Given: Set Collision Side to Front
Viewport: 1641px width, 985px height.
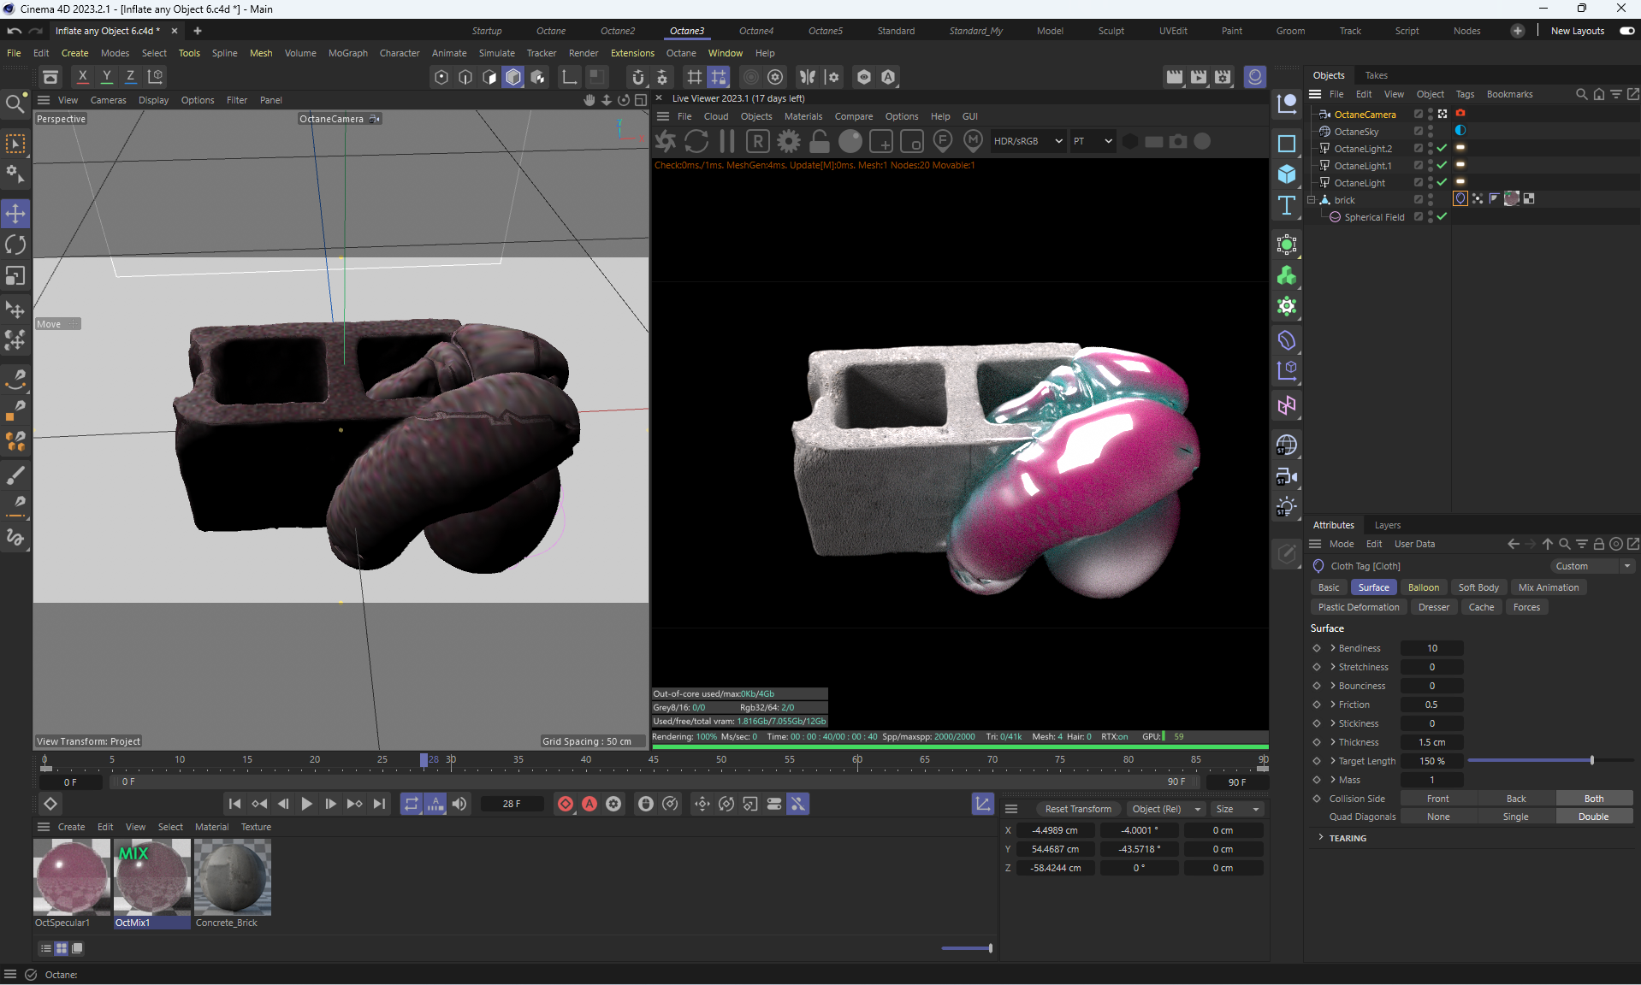Looking at the screenshot, I should (1438, 799).
